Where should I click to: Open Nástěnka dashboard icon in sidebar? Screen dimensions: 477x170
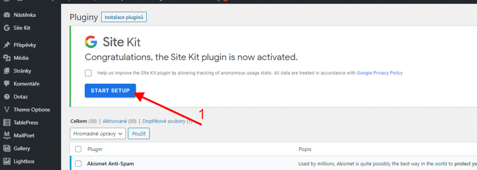7,15
